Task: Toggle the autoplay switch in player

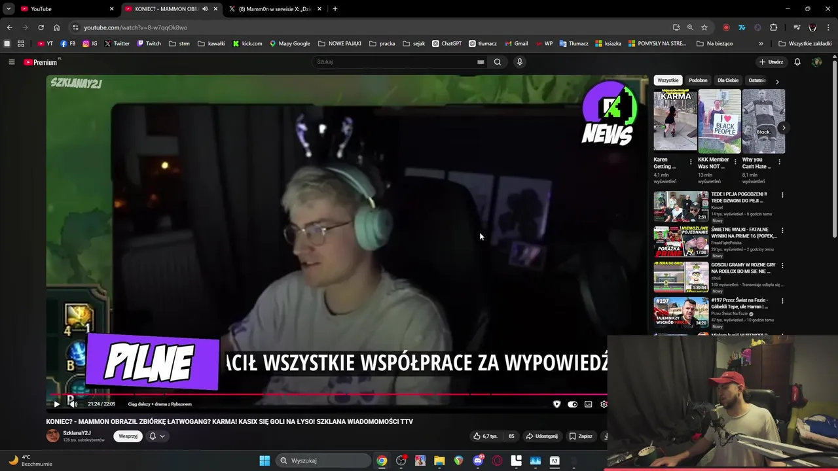Action: [573, 404]
